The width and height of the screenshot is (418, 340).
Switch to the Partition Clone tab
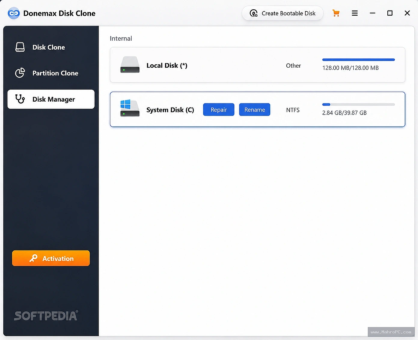[x=51, y=73]
